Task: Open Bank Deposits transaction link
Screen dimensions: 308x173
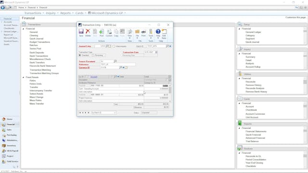Action: [37, 52]
